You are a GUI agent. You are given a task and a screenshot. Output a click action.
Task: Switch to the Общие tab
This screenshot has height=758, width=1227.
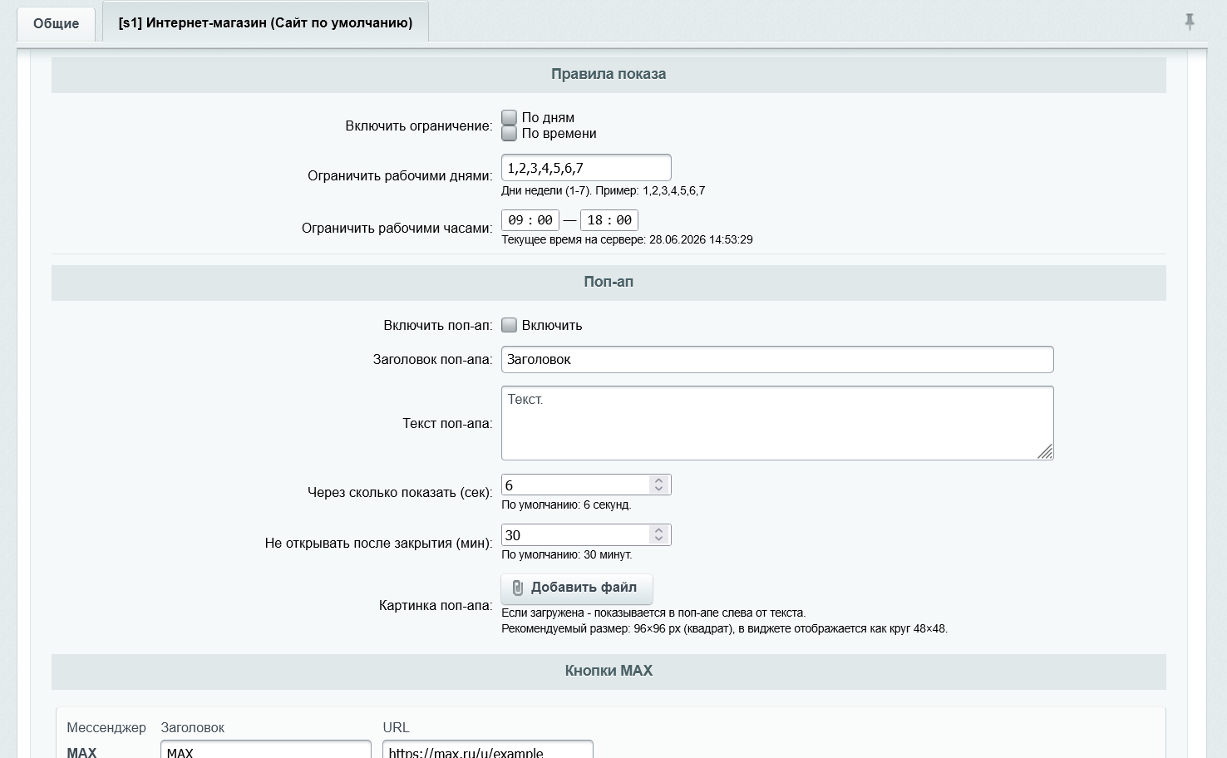(x=57, y=23)
